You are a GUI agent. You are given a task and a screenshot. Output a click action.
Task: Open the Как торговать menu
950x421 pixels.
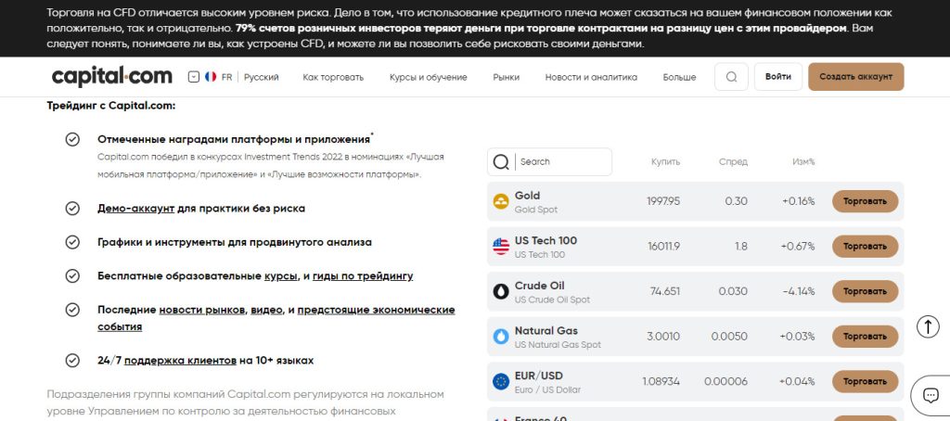[333, 77]
